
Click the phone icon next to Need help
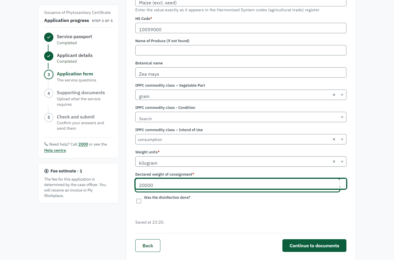tap(46, 144)
